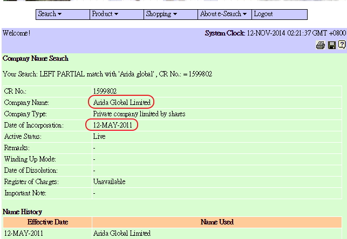Click the Register of Charges 'Unavailable' value
Viewport: 347px width, 239px height.
[x=109, y=182]
